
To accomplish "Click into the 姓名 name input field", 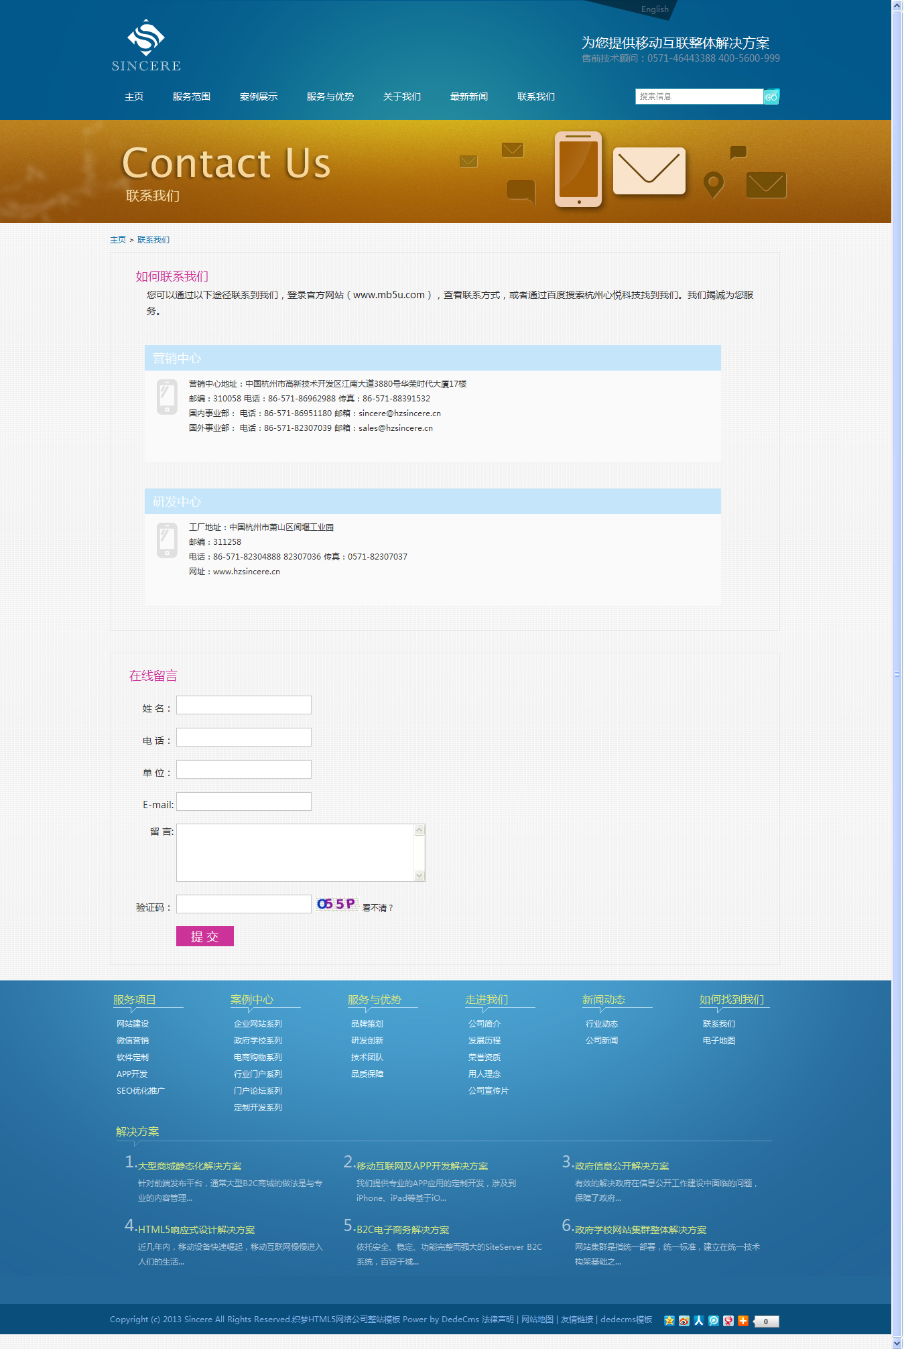I will pos(244,705).
